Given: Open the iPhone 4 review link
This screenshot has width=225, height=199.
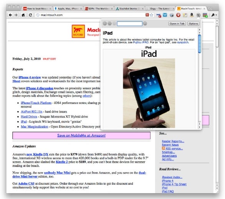Looking at the screenshot, I should (x=30, y=77).
